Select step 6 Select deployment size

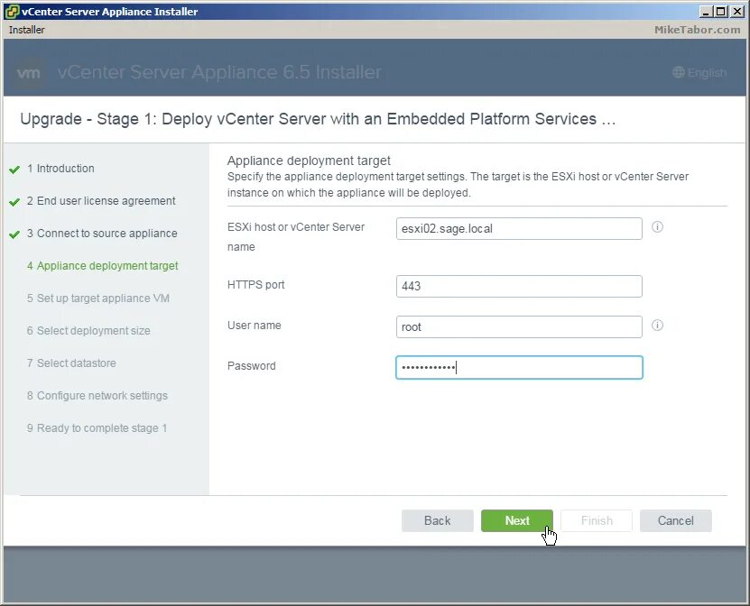[88, 331]
